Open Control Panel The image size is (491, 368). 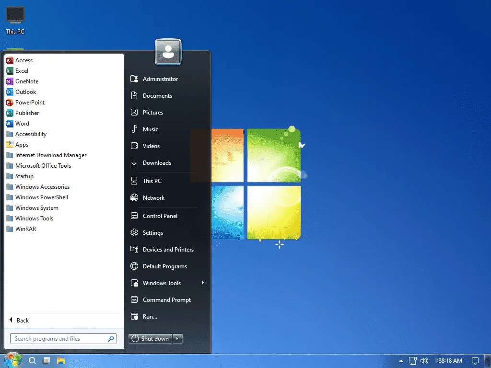[167, 216]
